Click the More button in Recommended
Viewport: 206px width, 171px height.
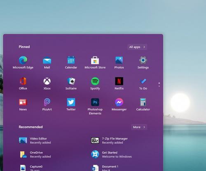pos(139,127)
